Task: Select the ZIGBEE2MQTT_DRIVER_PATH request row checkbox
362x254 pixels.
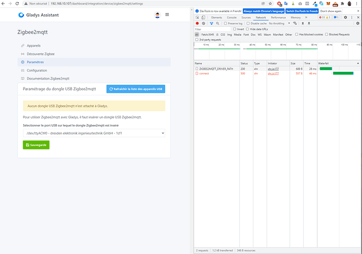Action: coord(197,69)
